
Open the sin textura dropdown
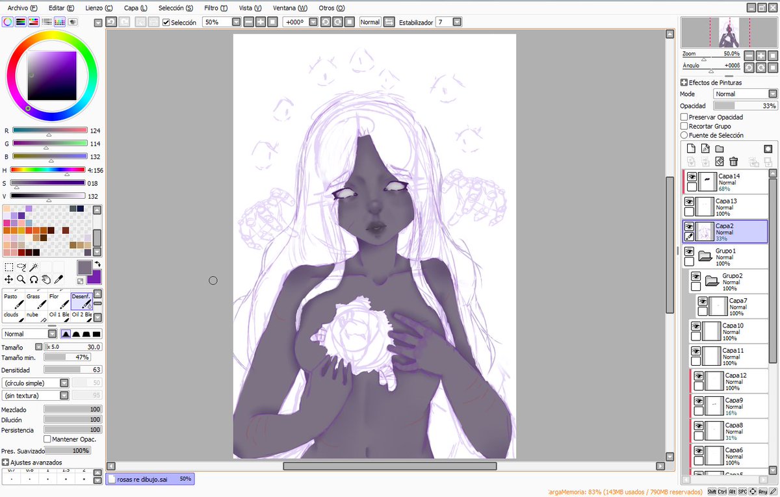click(x=64, y=396)
